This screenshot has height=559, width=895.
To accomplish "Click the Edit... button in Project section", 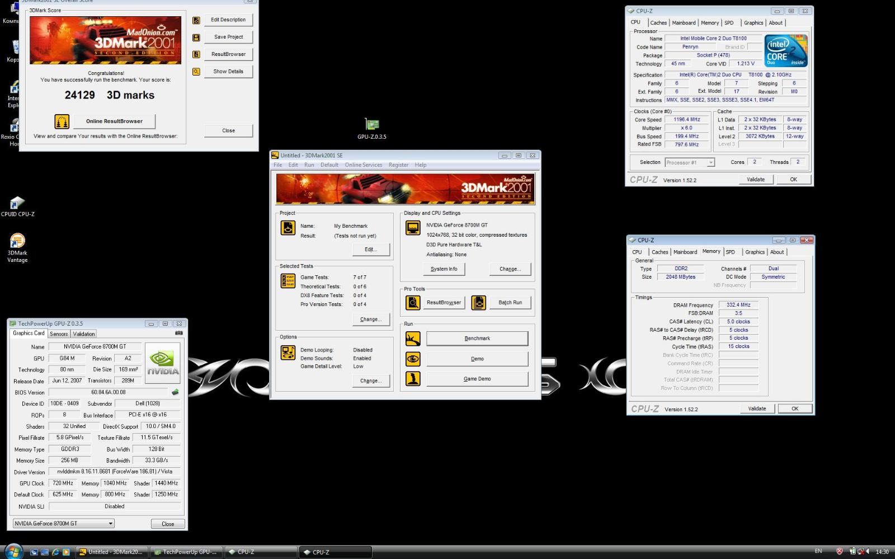I will (371, 250).
